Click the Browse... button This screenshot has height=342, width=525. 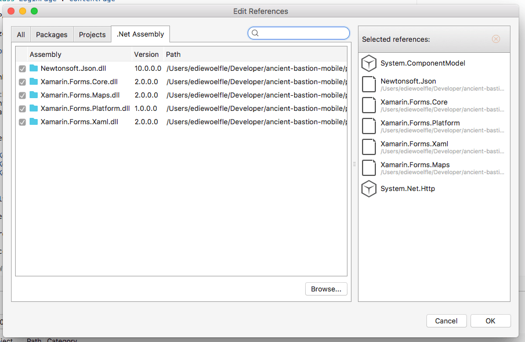[x=326, y=289]
